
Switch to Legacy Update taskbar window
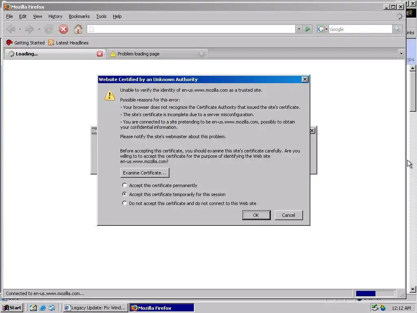[x=95, y=308]
